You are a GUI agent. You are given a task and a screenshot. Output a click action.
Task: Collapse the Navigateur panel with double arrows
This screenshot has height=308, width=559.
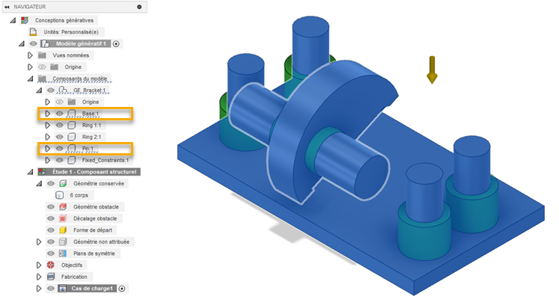pyautogui.click(x=7, y=7)
